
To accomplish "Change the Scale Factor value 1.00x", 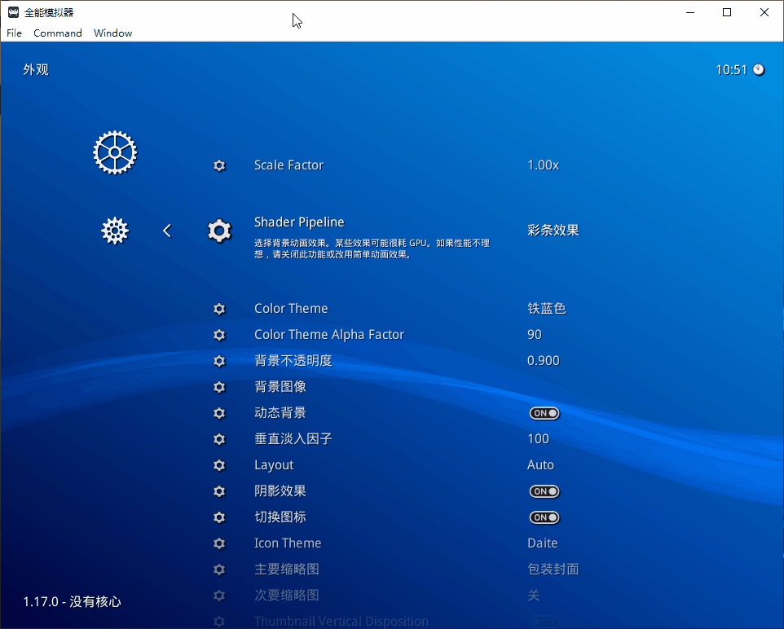I will pyautogui.click(x=543, y=165).
